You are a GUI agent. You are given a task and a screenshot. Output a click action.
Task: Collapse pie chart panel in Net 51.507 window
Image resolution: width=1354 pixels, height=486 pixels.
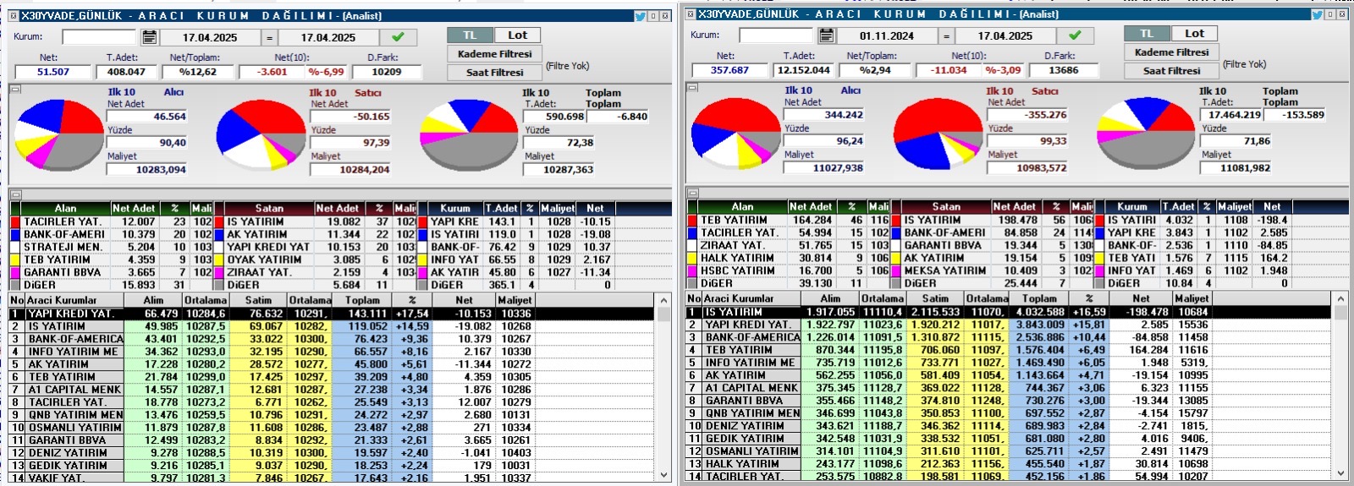(14, 88)
